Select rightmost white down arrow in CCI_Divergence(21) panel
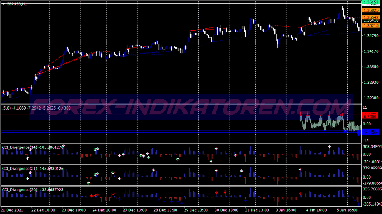The height and width of the screenshot is (214, 382). coord(300,169)
